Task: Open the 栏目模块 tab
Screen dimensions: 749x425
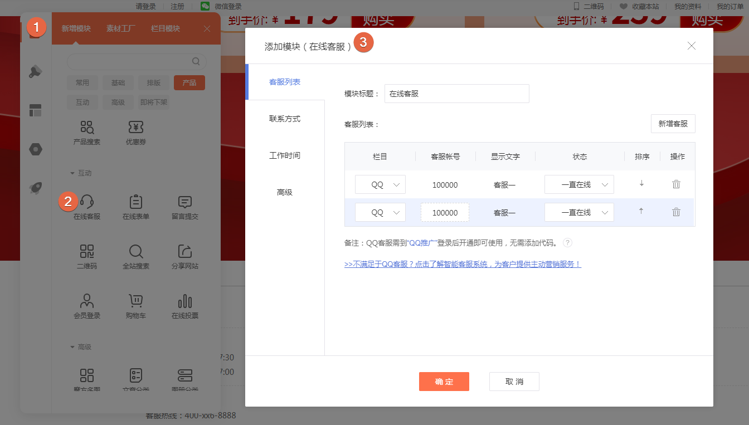Action: tap(166, 28)
